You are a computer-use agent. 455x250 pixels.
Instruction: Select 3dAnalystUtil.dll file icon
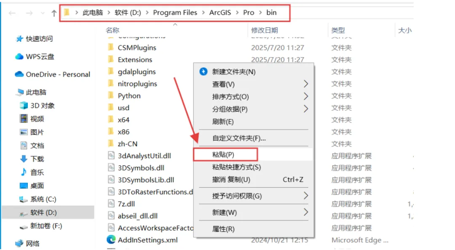click(111, 155)
